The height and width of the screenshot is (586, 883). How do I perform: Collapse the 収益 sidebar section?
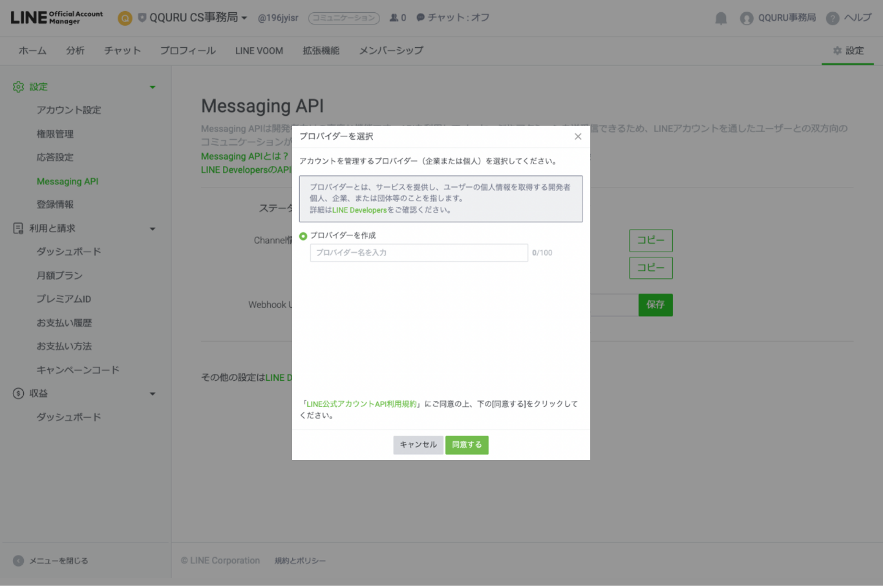[x=153, y=394]
